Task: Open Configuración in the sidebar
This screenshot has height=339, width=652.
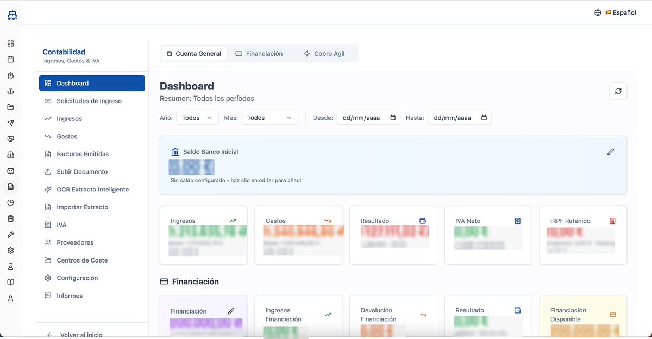Action: [x=92, y=278]
